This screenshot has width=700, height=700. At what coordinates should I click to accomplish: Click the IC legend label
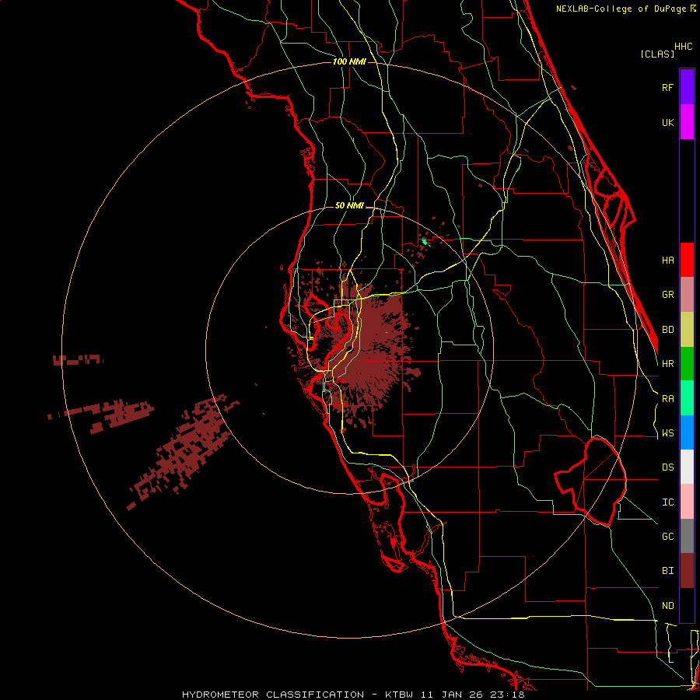(x=667, y=502)
